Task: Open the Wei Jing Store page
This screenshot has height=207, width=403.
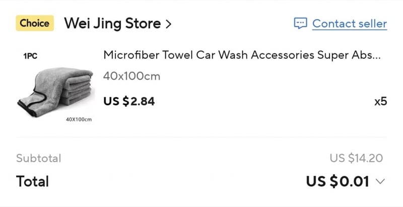Action: [x=112, y=24]
